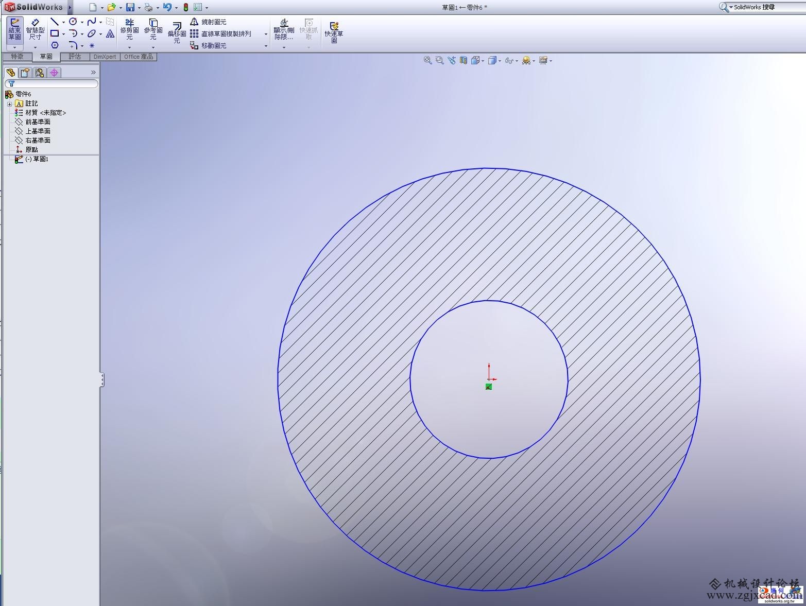Switch to the 評估 tab
This screenshot has height=606, width=806.
point(75,57)
